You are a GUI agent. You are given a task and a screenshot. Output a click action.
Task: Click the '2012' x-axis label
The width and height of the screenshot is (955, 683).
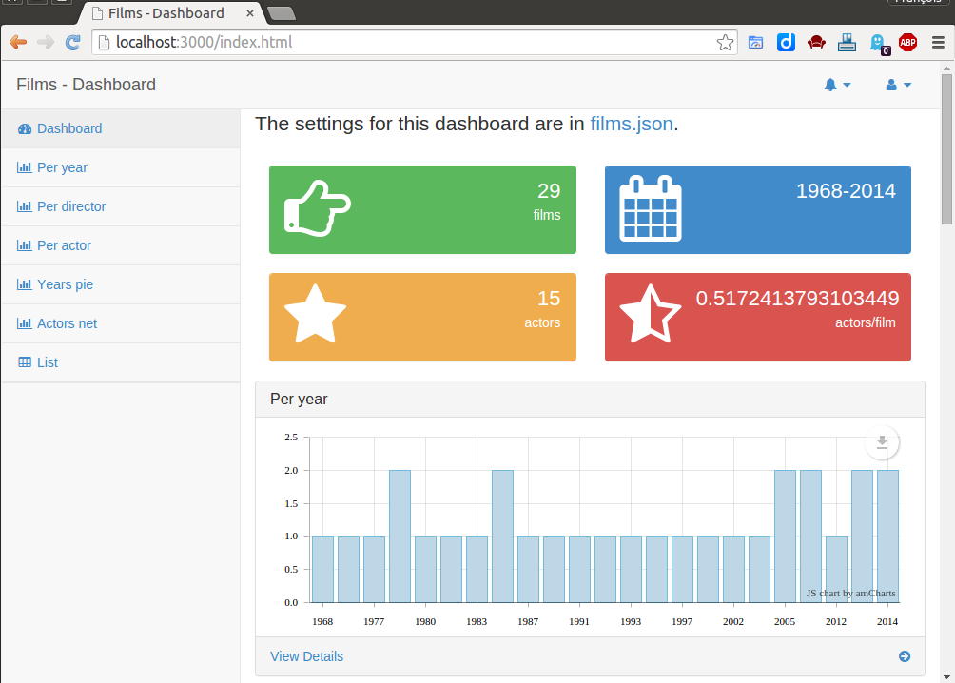pyautogui.click(x=835, y=621)
